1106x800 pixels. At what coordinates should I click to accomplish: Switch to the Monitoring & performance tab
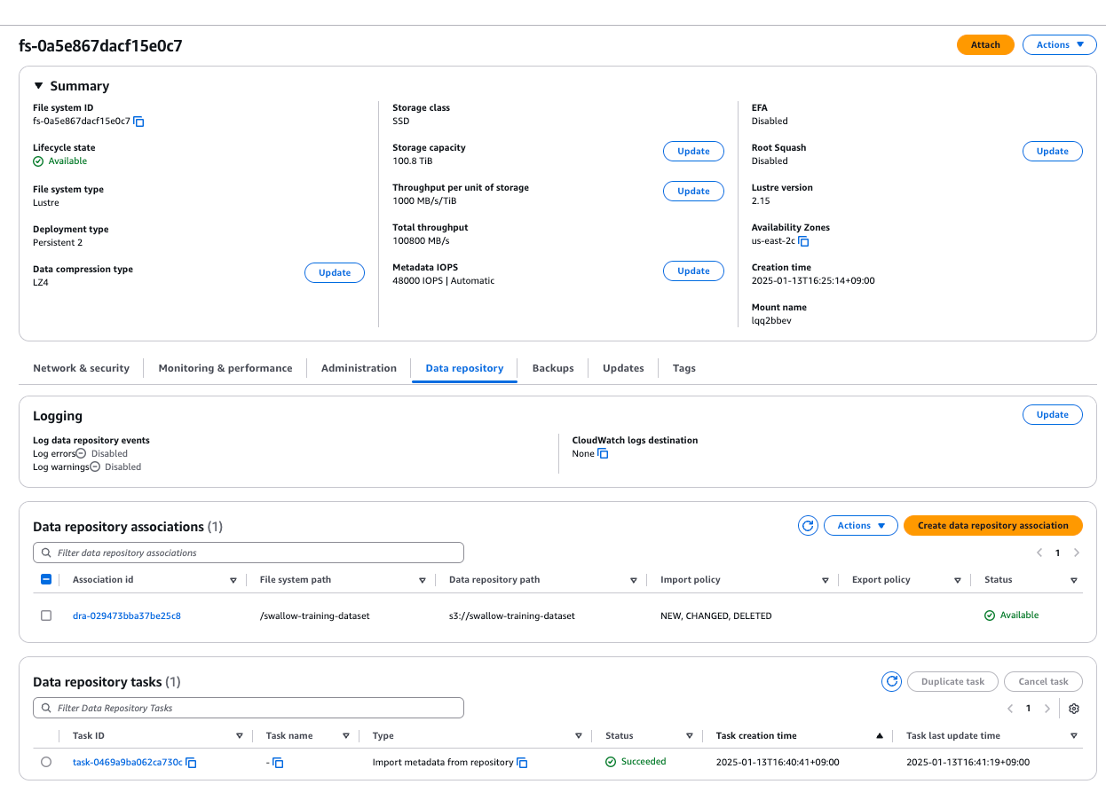point(225,368)
